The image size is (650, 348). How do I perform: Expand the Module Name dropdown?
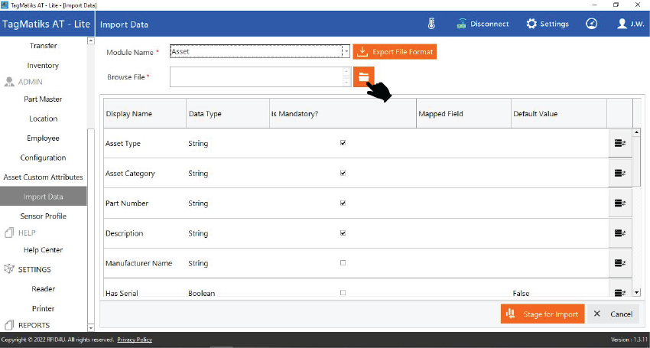346,52
